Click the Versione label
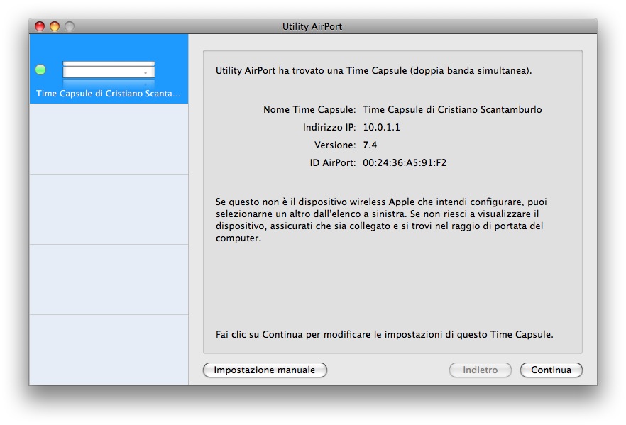Image resolution: width=626 pixels, height=425 pixels. click(x=335, y=145)
